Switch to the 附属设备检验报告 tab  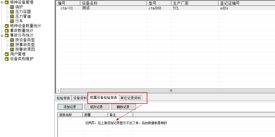click(x=103, y=98)
